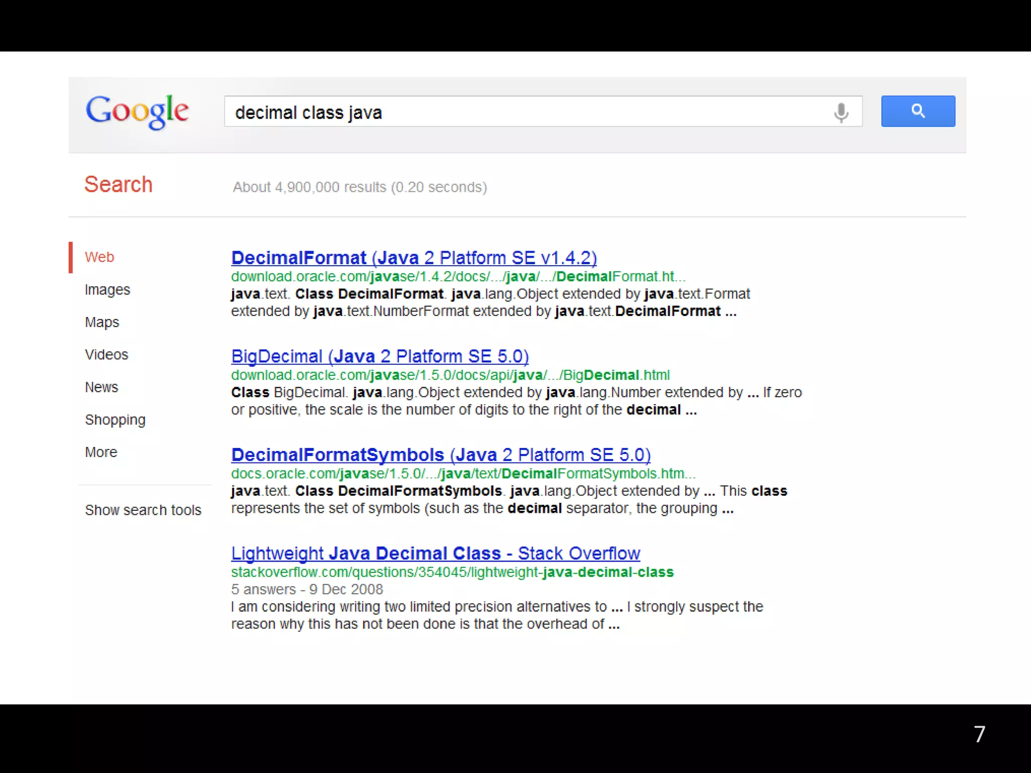Switch to Maps results

click(102, 322)
